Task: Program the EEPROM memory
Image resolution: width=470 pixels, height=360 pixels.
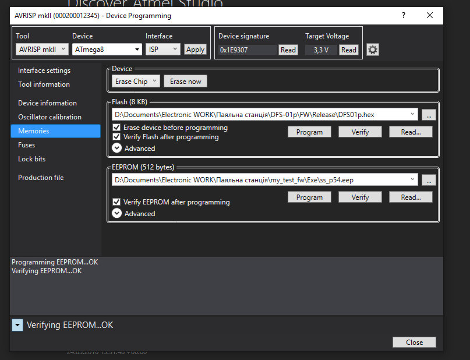Action: pos(309,197)
